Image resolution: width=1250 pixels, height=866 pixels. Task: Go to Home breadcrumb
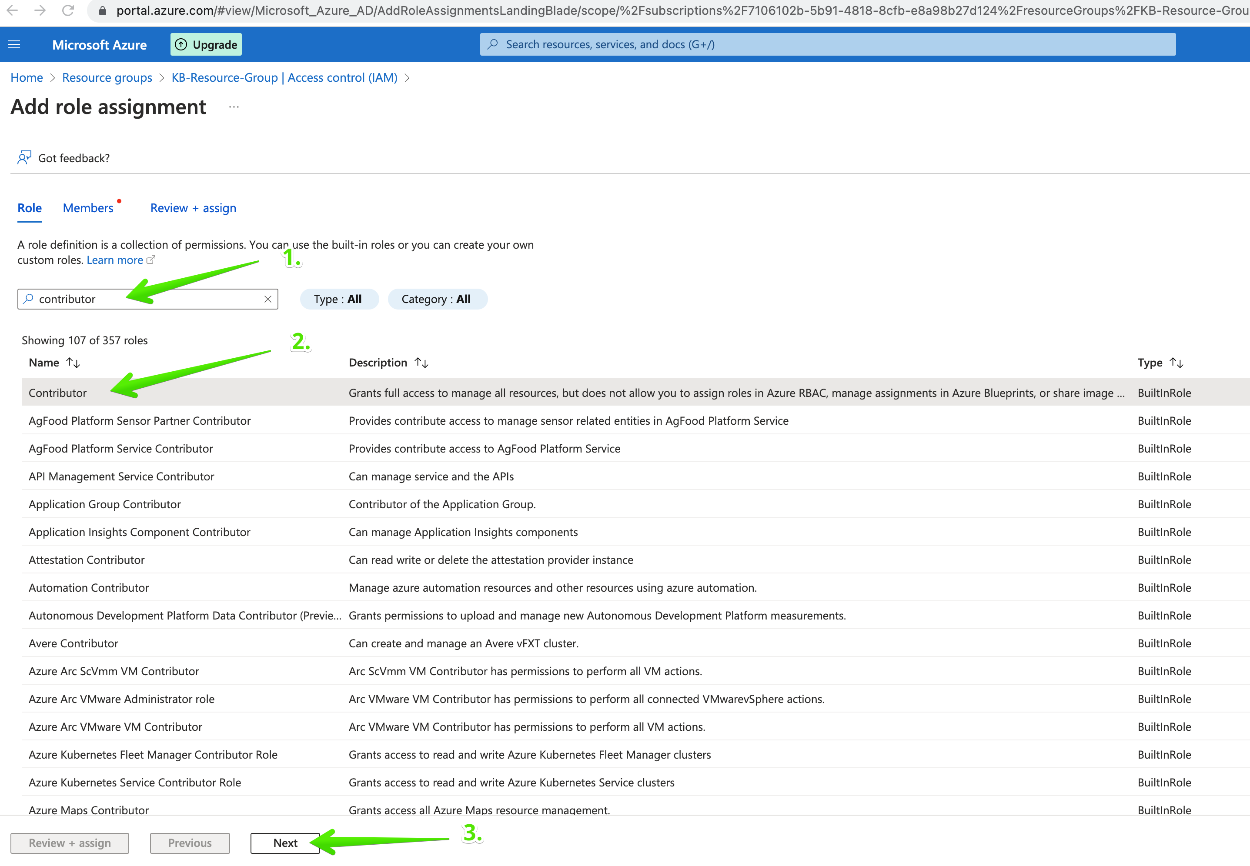pos(27,77)
